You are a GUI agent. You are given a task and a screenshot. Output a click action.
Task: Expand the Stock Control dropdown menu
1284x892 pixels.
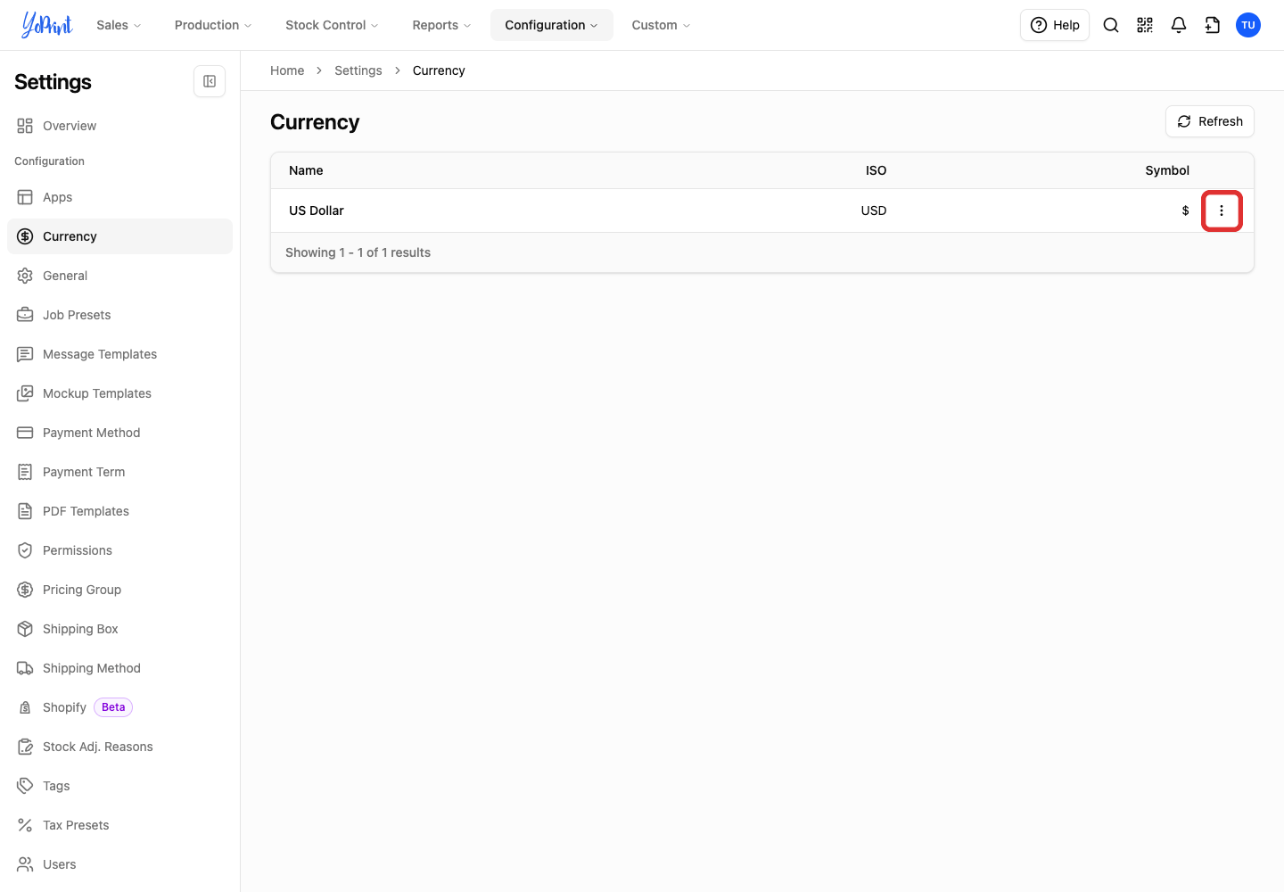pyautogui.click(x=332, y=25)
